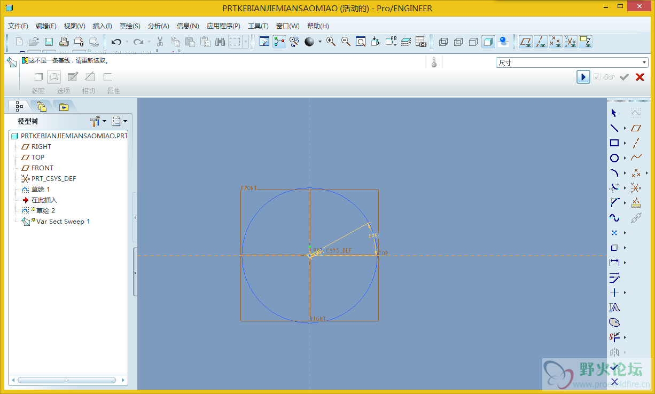Viewport: 655px width, 394px height.
Task: Select the Circle sketch tool
Action: tap(614, 158)
